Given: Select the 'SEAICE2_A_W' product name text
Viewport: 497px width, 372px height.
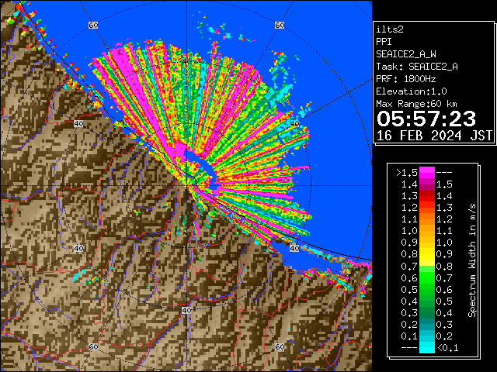Looking at the screenshot, I should (405, 54).
